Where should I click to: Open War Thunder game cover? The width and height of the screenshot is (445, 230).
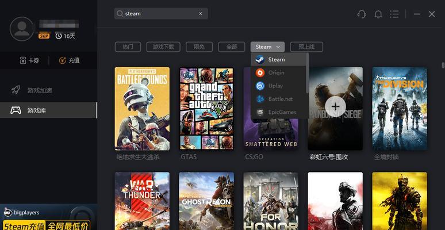[142, 201]
